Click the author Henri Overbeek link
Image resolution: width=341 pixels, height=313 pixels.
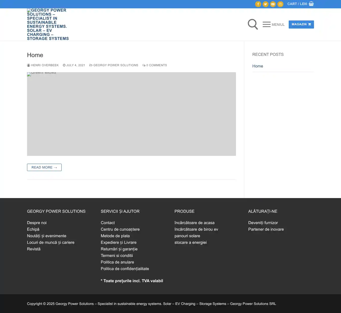(45, 65)
